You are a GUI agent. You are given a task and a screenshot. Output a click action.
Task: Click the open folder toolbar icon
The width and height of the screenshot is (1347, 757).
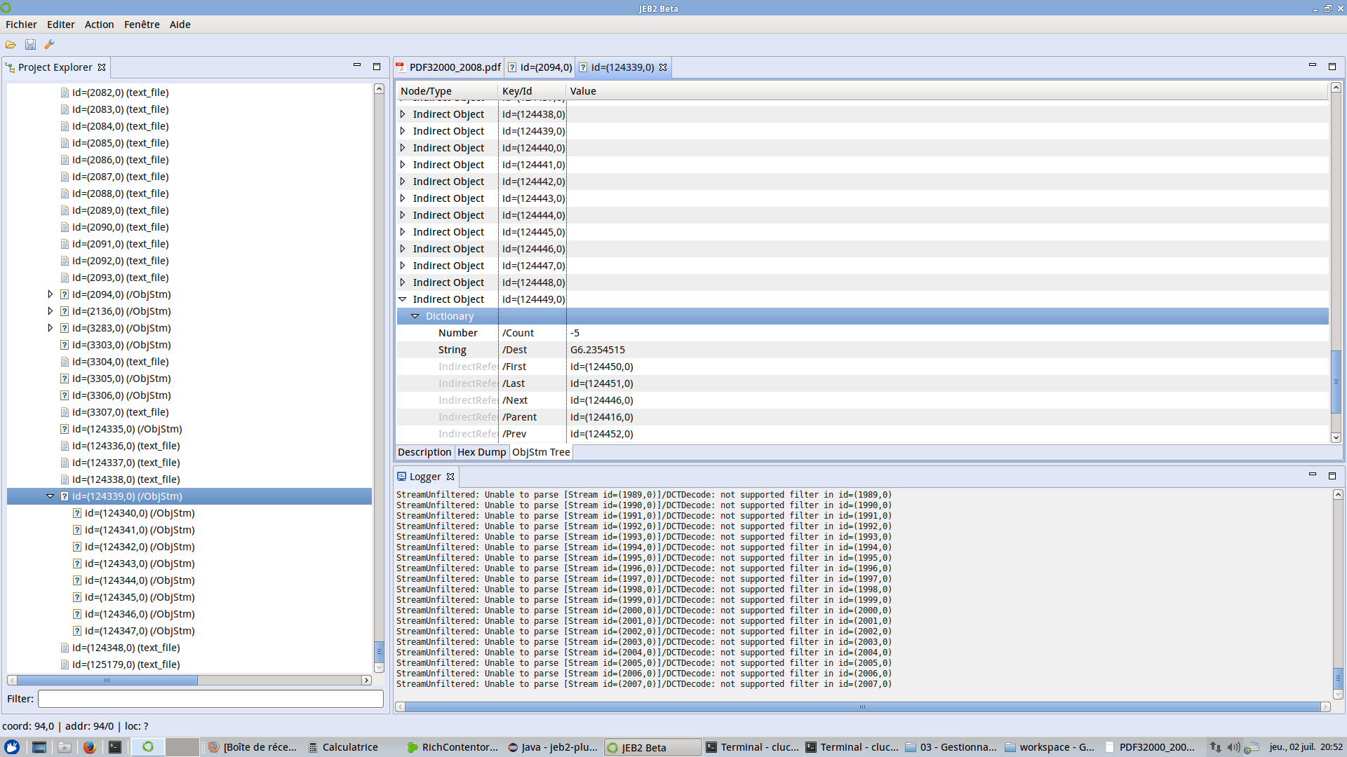click(x=11, y=44)
